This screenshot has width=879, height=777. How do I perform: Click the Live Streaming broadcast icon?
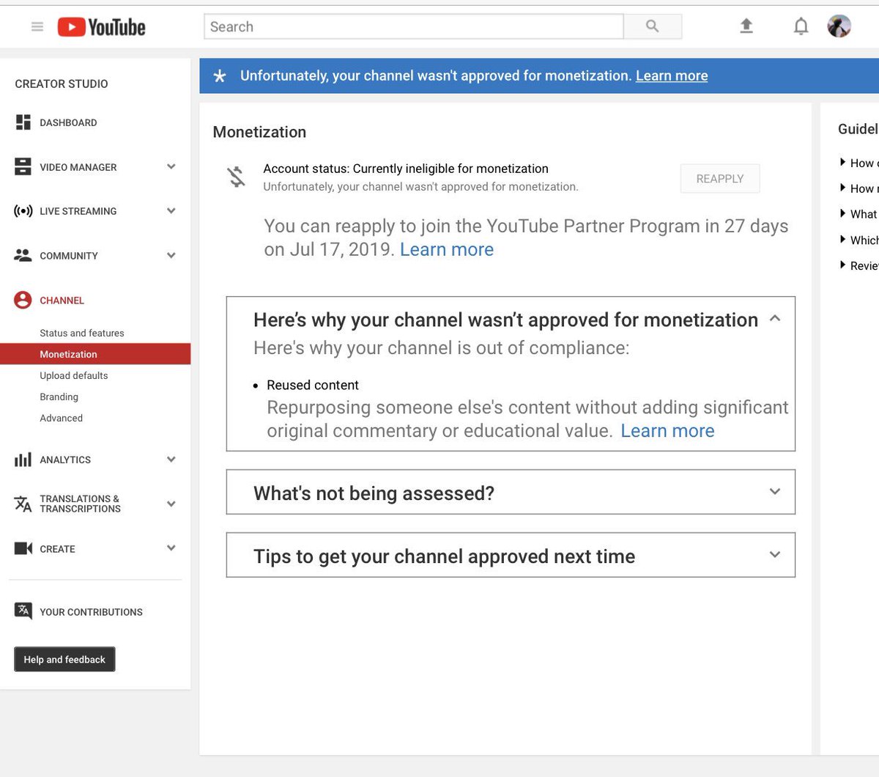23,211
